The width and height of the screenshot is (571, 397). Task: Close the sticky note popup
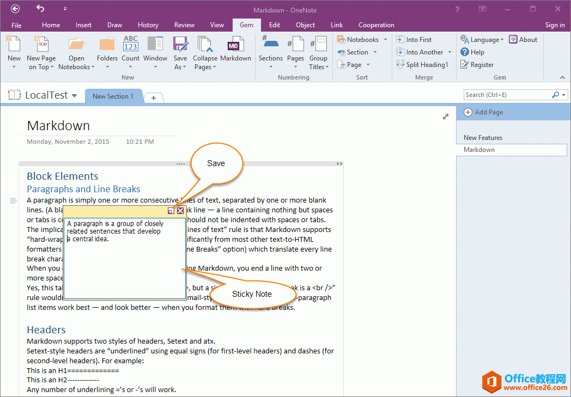click(x=180, y=211)
